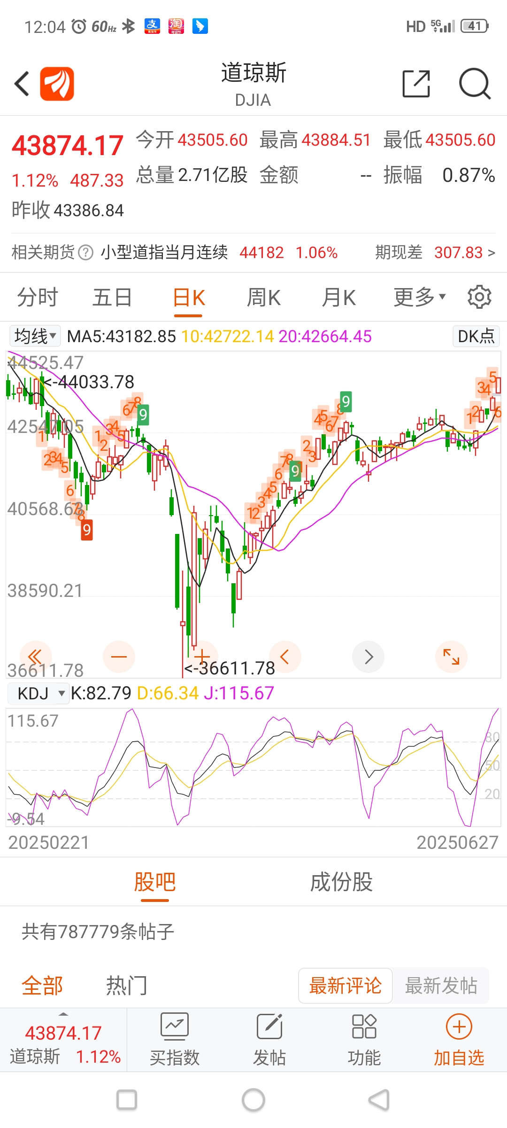This screenshot has width=507, height=1128.
Task: Tap Android home circle button
Action: click(253, 1100)
